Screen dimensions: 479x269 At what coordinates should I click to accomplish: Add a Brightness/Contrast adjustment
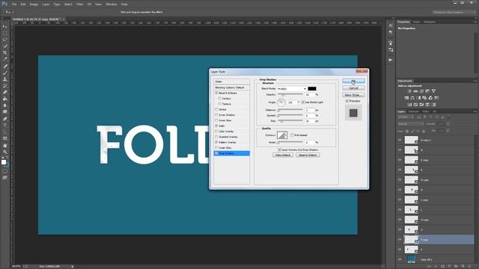[x=409, y=91]
